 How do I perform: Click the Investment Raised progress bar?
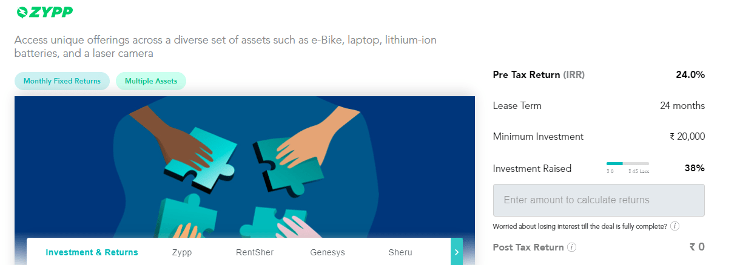coord(628,163)
